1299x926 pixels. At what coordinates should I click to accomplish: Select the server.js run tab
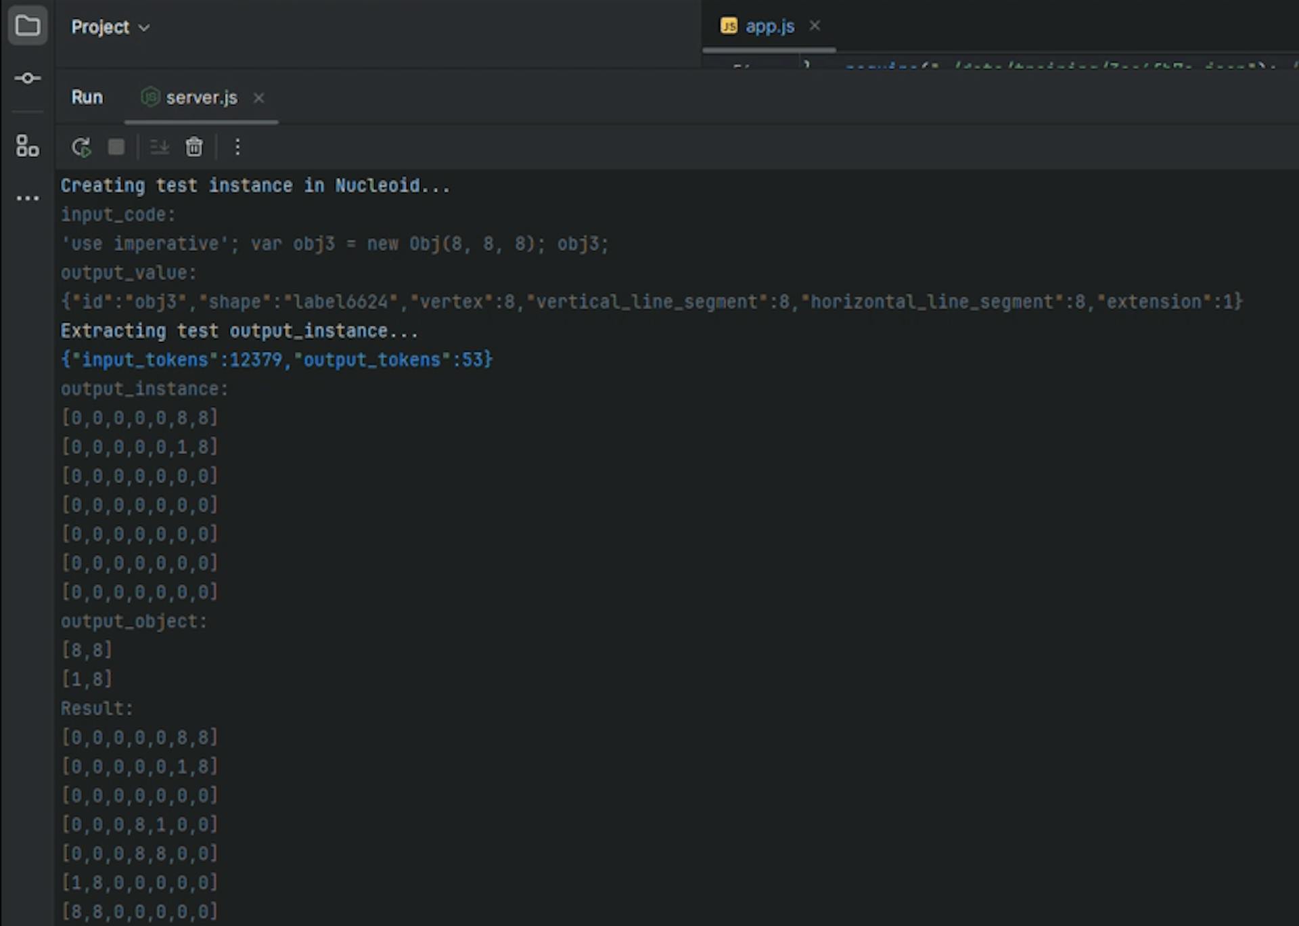[201, 97]
